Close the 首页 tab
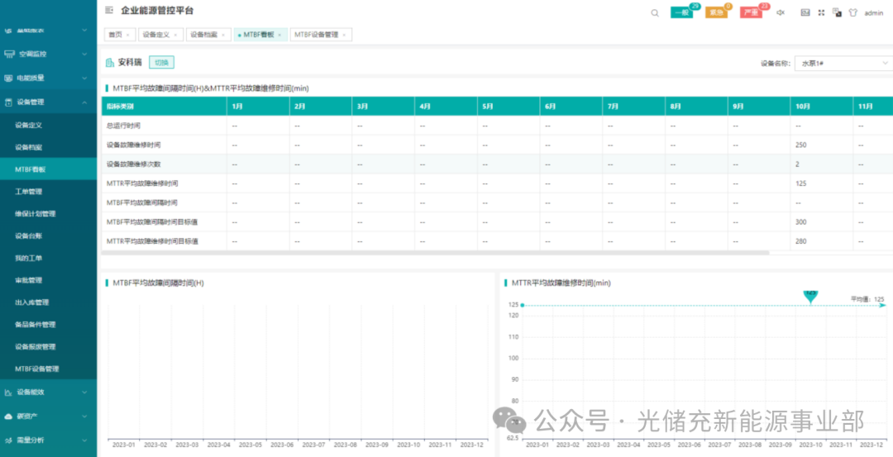Viewport: 893px width, 457px height. 127,36
